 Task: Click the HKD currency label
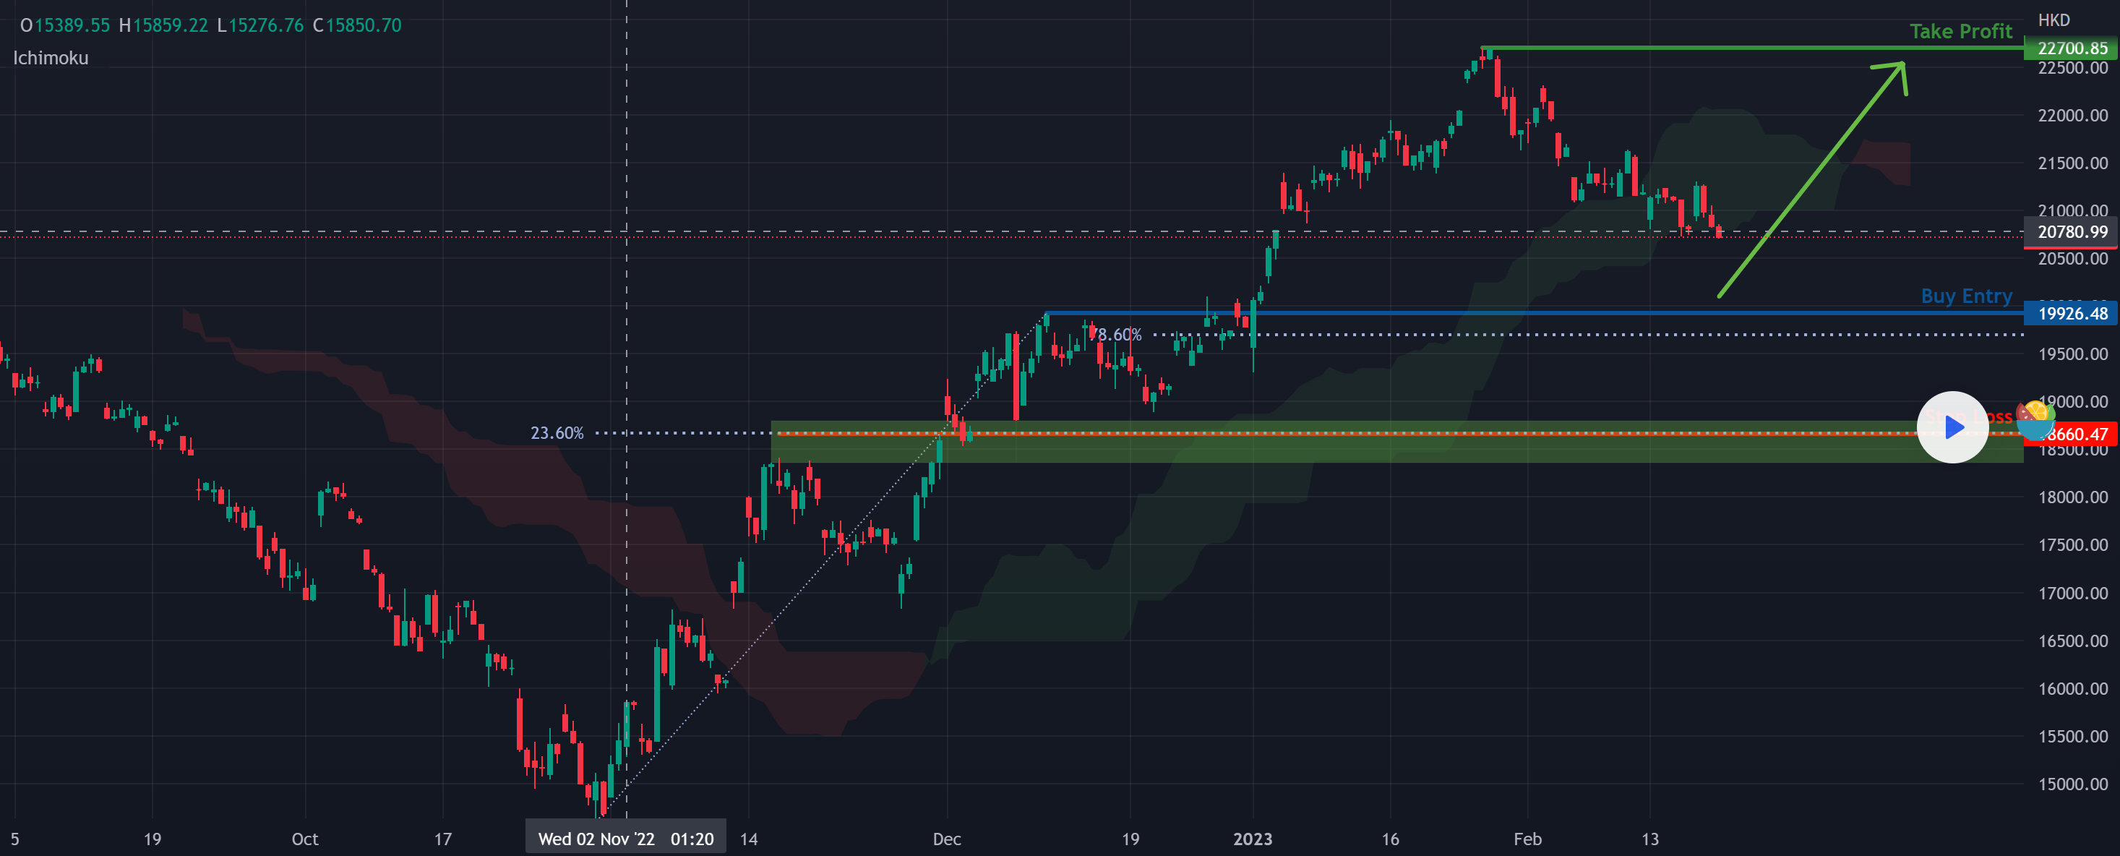2054,20
